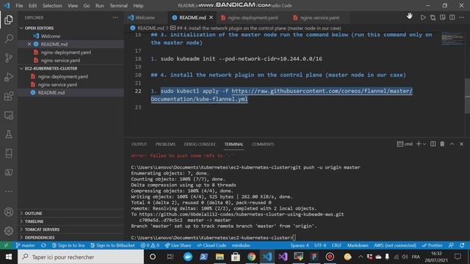Open the terminal launch profile dropdown arrow

(x=424, y=144)
